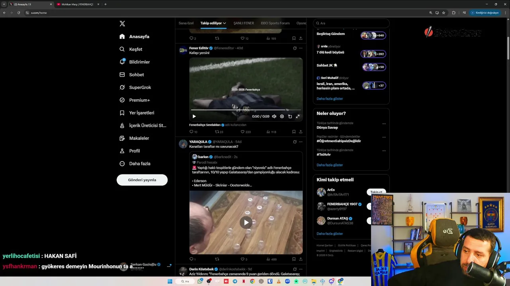Open video settings gear in Fener Editör video
This screenshot has width=510, height=286.
(282, 116)
